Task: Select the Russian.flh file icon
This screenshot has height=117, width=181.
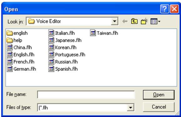Action: coord(51,61)
